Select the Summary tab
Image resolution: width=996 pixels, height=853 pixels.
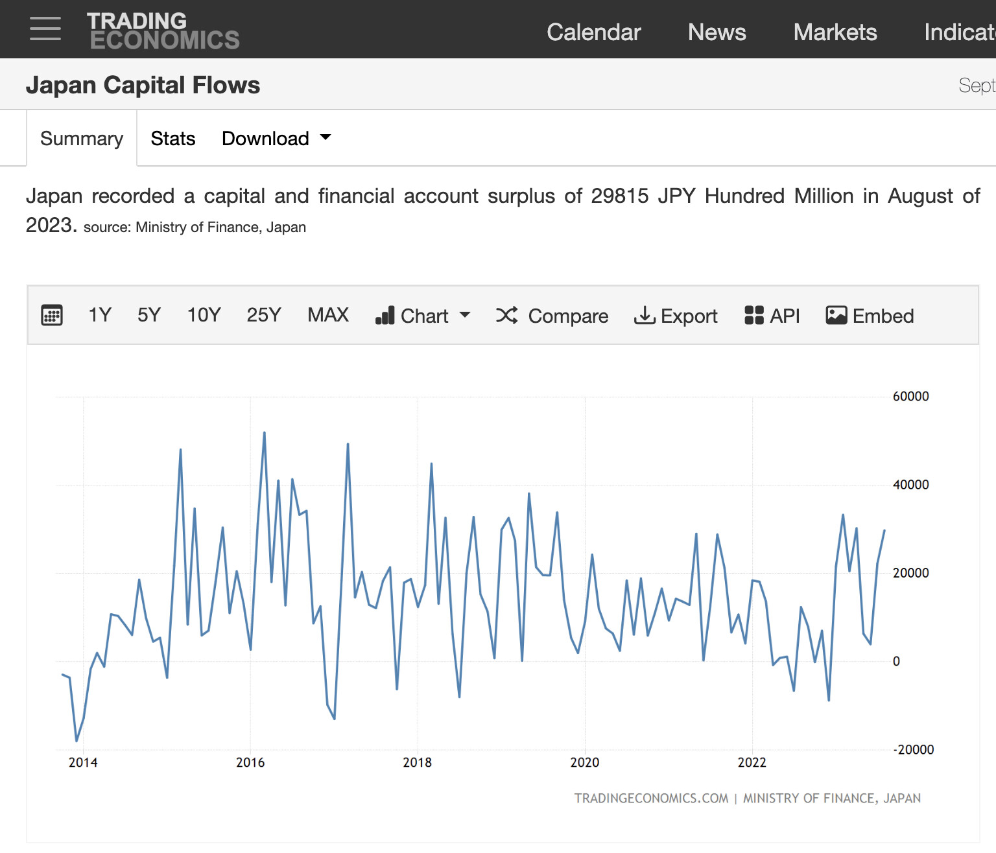82,139
